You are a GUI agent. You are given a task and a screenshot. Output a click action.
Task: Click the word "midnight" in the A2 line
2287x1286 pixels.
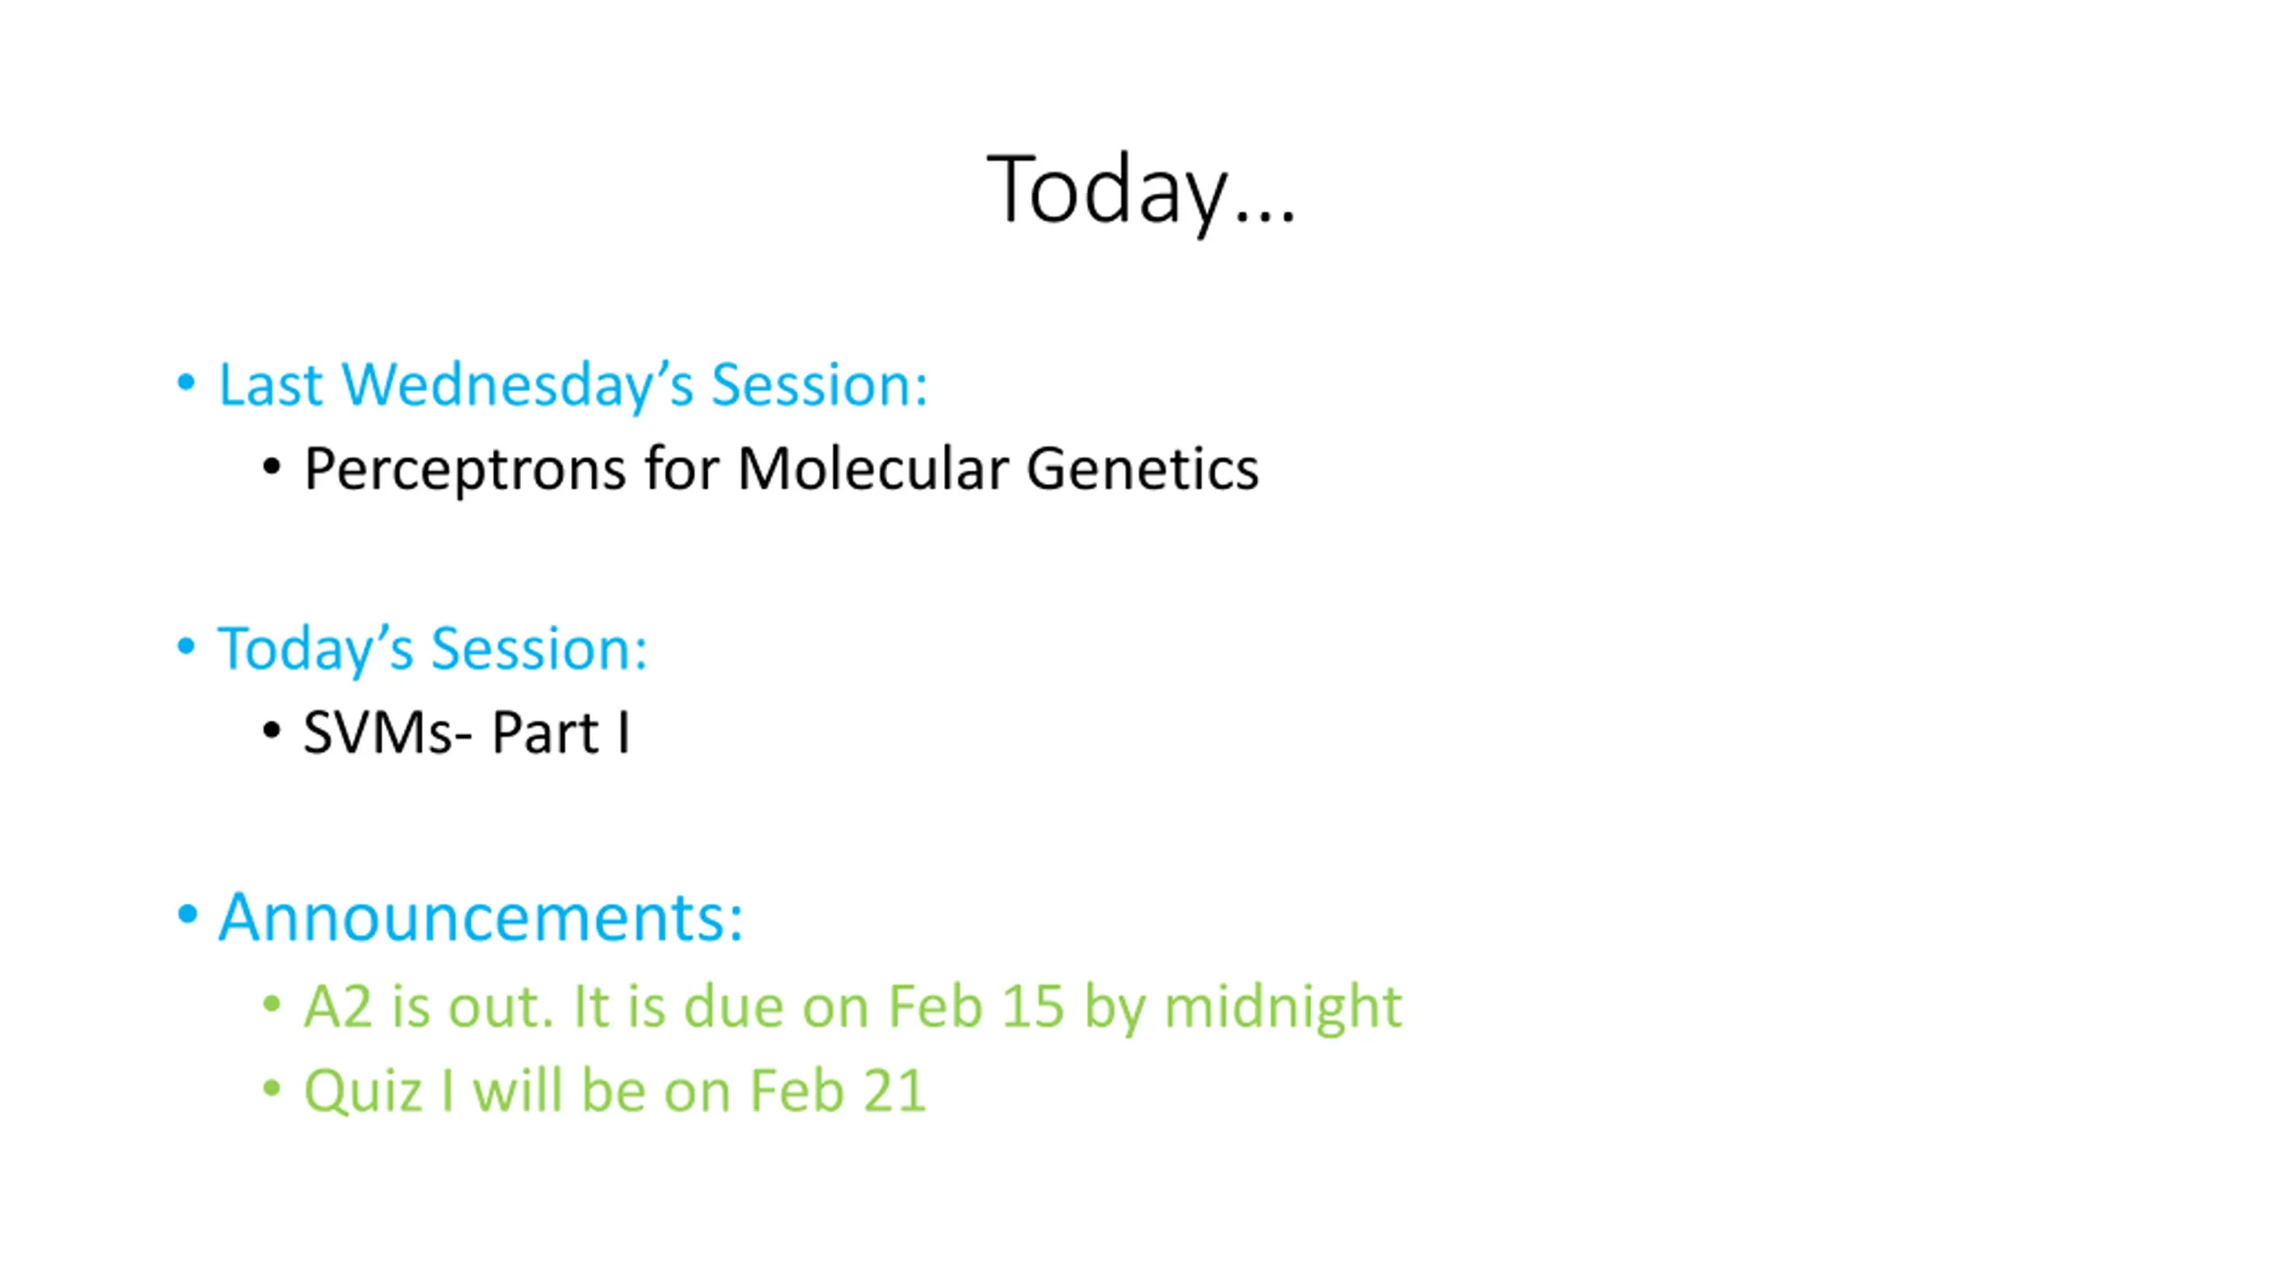[x=1283, y=1007]
